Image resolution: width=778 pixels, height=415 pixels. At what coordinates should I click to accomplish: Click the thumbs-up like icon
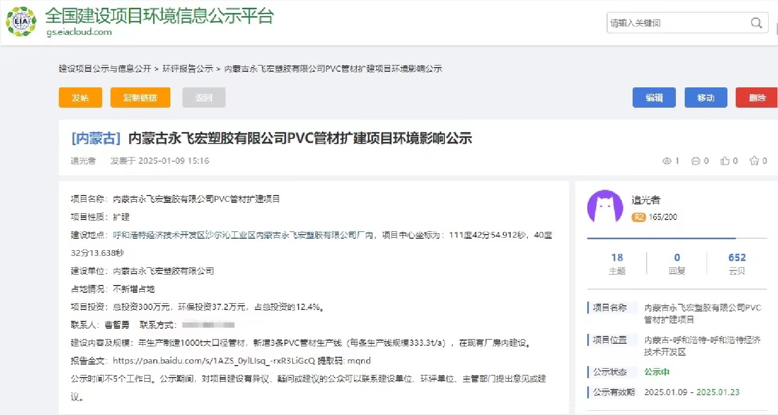(725, 161)
